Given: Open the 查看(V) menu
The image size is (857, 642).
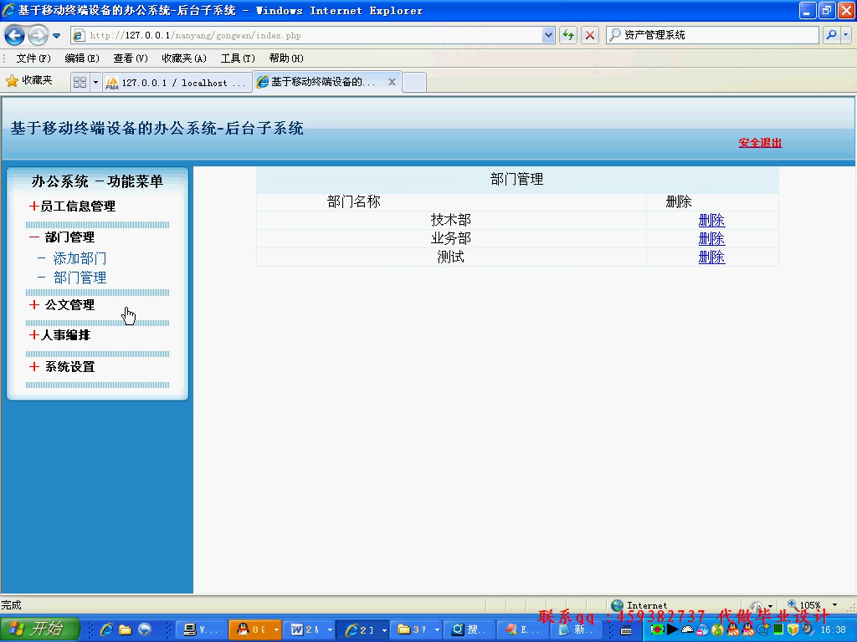Looking at the screenshot, I should pos(130,59).
